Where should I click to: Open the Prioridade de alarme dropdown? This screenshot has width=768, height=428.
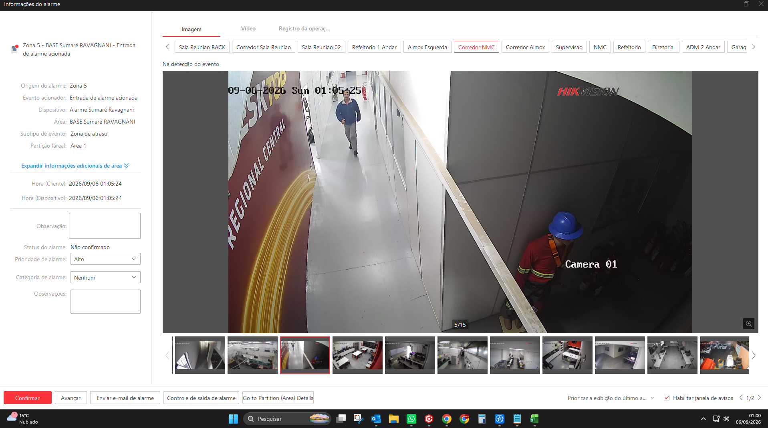(x=105, y=259)
